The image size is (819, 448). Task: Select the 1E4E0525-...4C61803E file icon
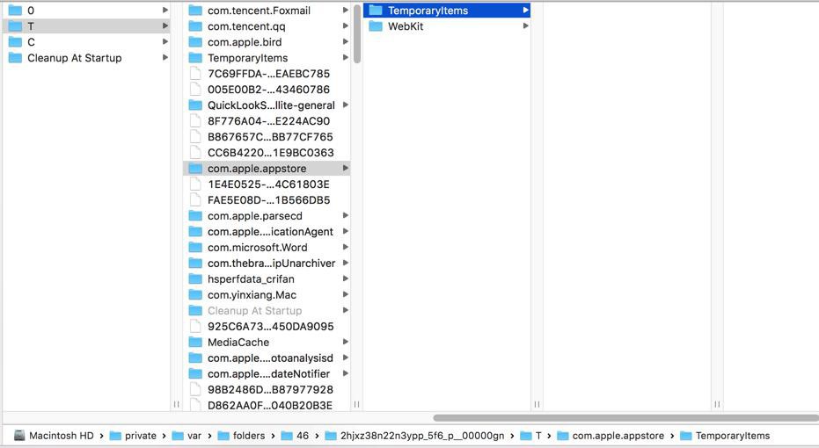[195, 184]
